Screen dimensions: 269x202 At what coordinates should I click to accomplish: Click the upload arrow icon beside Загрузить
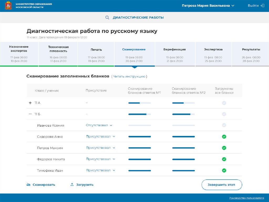pyautogui.click(x=72, y=185)
